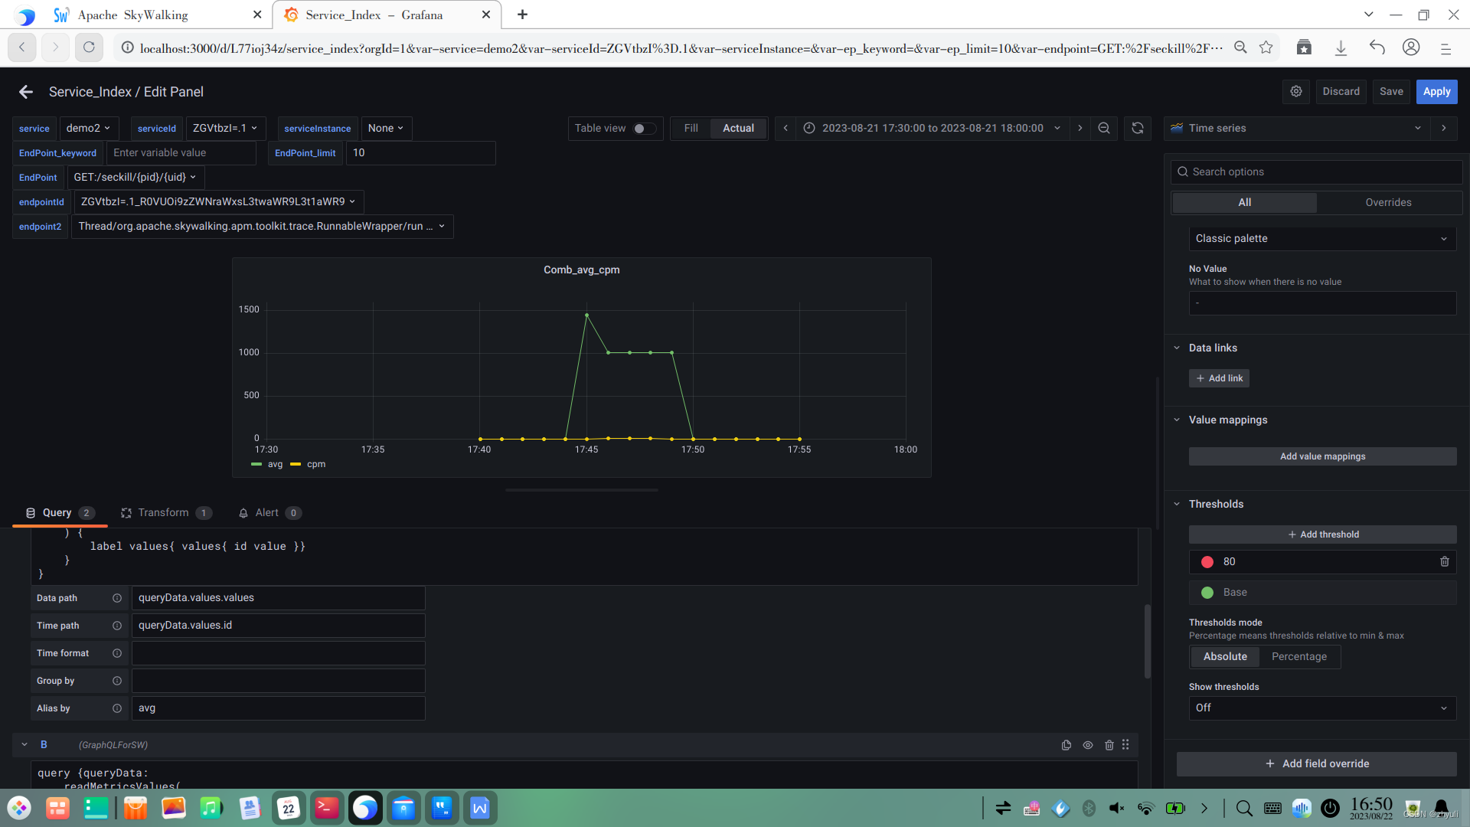Open Time series visualization picker

pyautogui.click(x=1296, y=129)
